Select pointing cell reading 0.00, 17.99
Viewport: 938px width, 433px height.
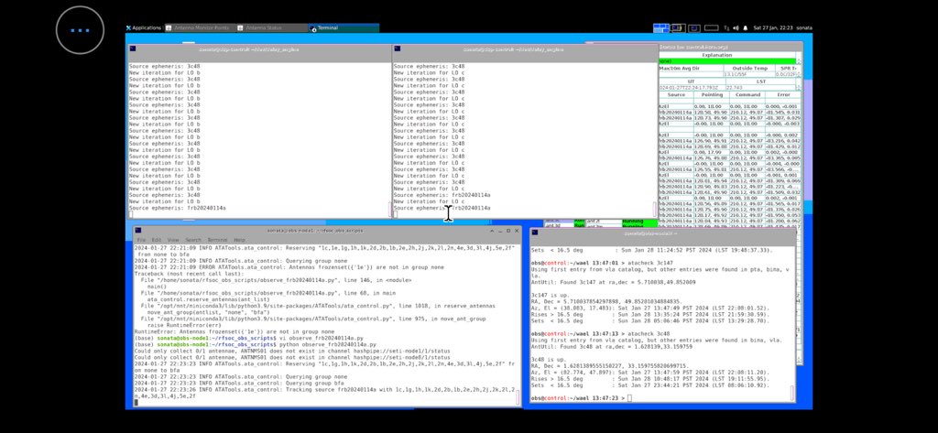(711, 153)
